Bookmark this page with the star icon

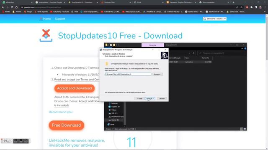click(x=241, y=7)
